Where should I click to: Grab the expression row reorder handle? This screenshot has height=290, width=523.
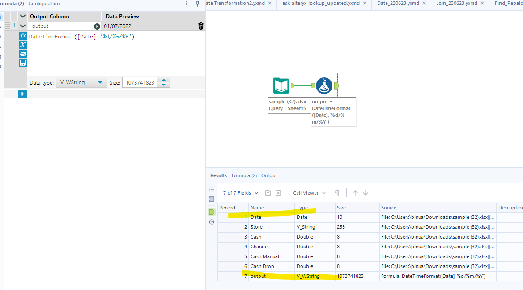click(x=7, y=26)
